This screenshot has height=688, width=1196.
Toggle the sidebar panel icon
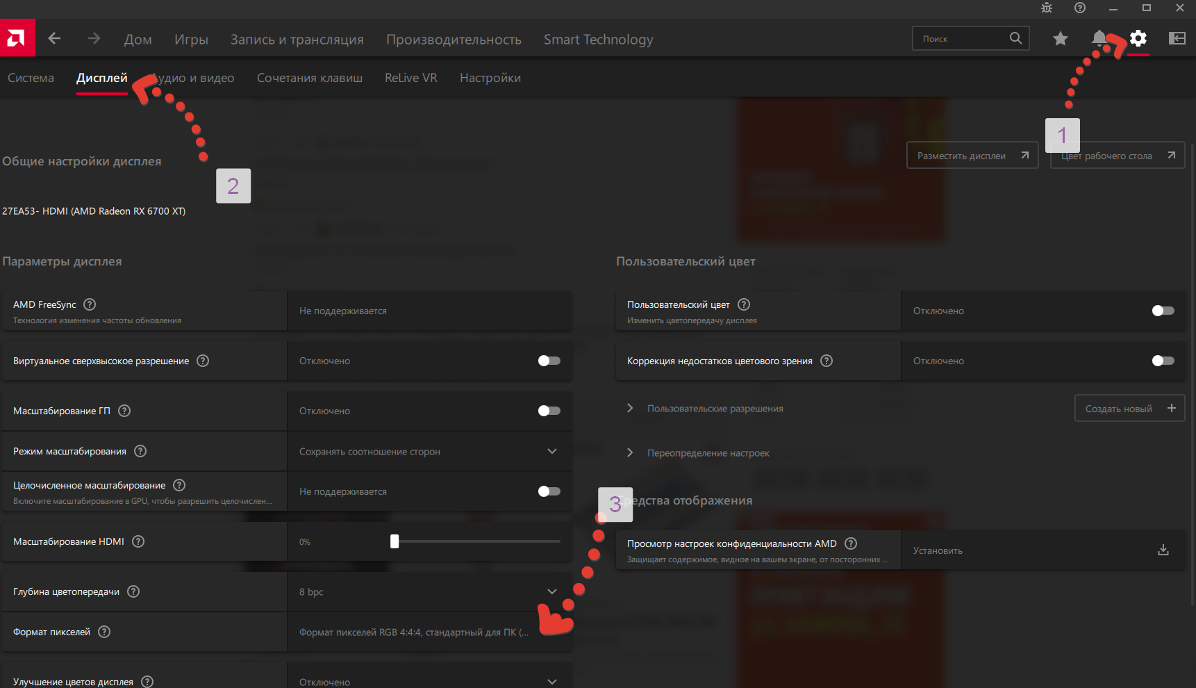[1177, 39]
